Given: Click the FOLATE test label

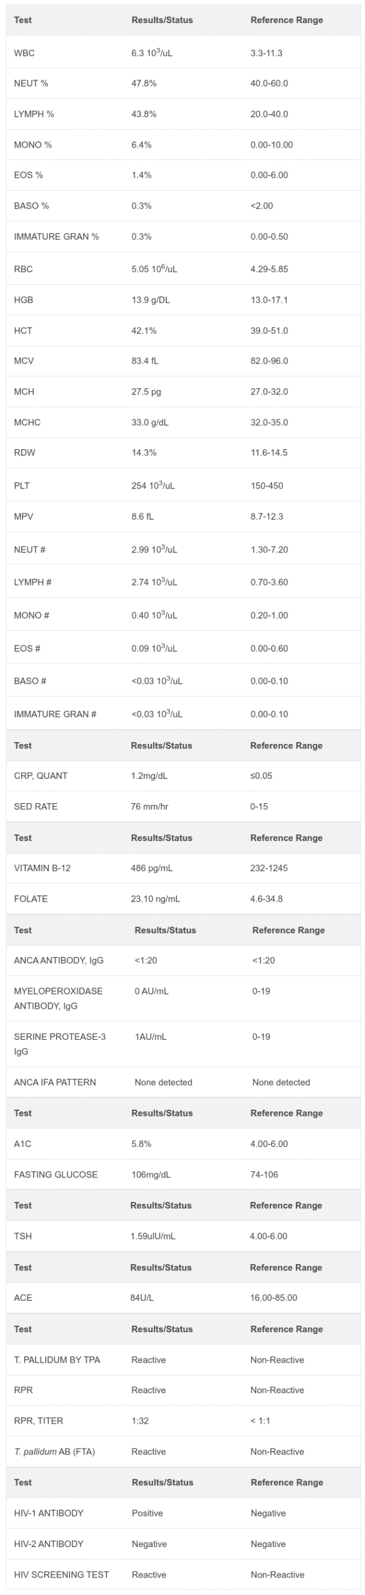Looking at the screenshot, I should [x=31, y=898].
